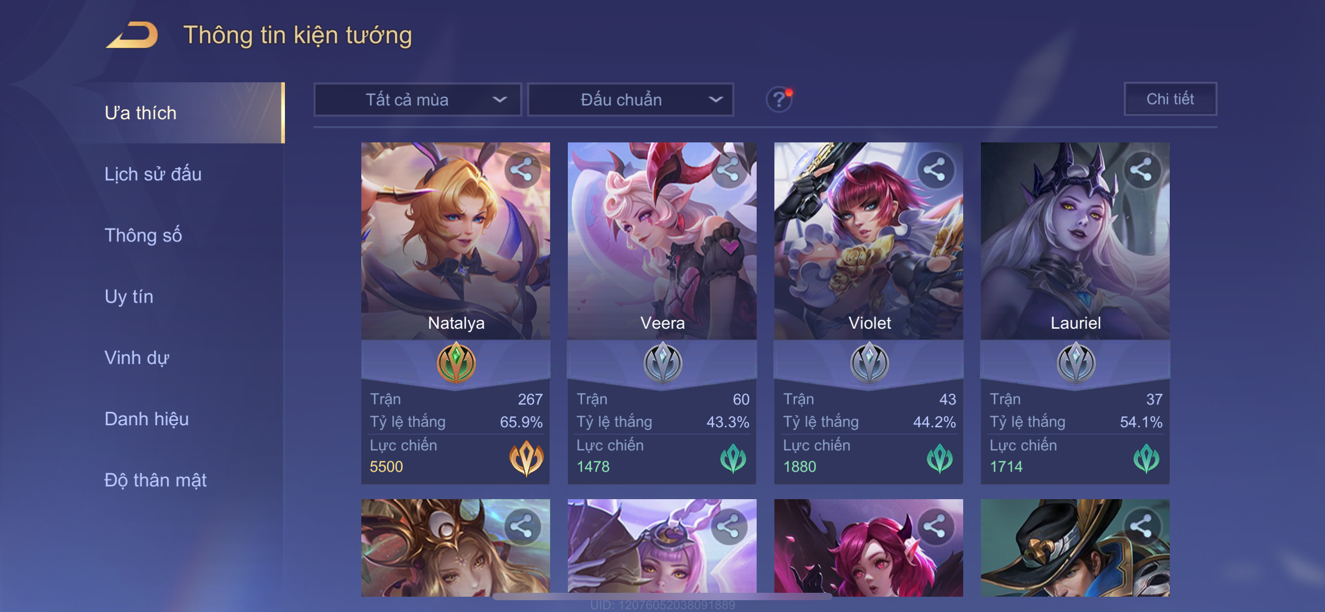The height and width of the screenshot is (612, 1325).
Task: Click the Tất cả mùa chevron arrow
Action: (x=499, y=99)
